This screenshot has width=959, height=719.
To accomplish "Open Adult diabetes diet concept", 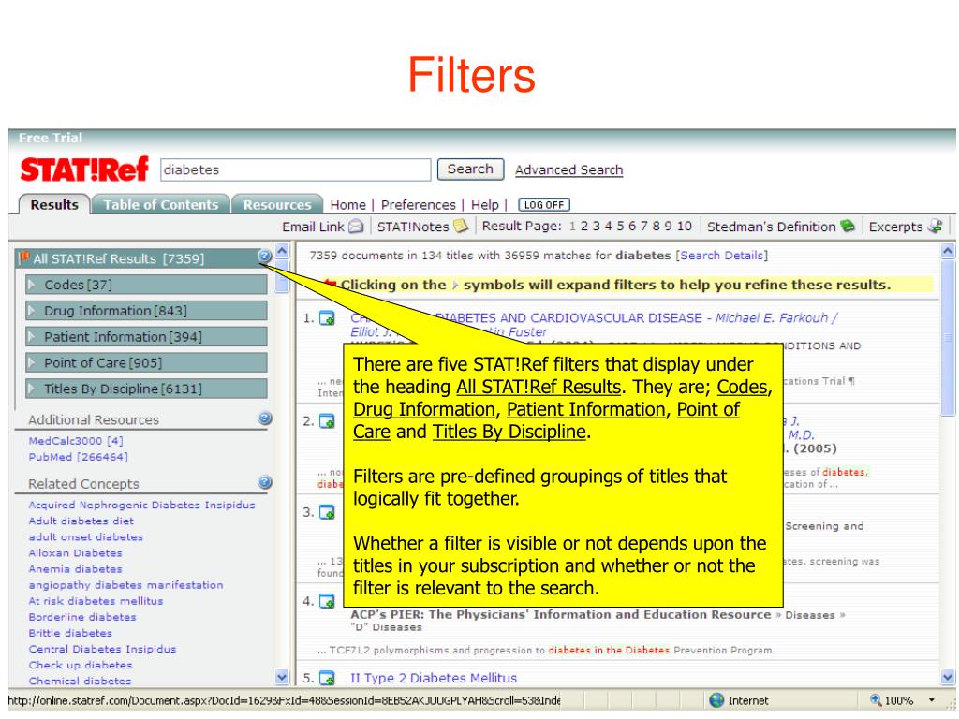I will click(81, 521).
